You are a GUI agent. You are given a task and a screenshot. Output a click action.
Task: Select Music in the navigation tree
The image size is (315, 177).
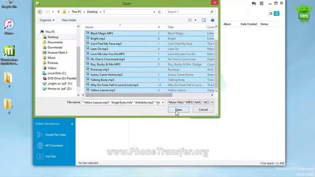pyautogui.click(x=49, y=58)
